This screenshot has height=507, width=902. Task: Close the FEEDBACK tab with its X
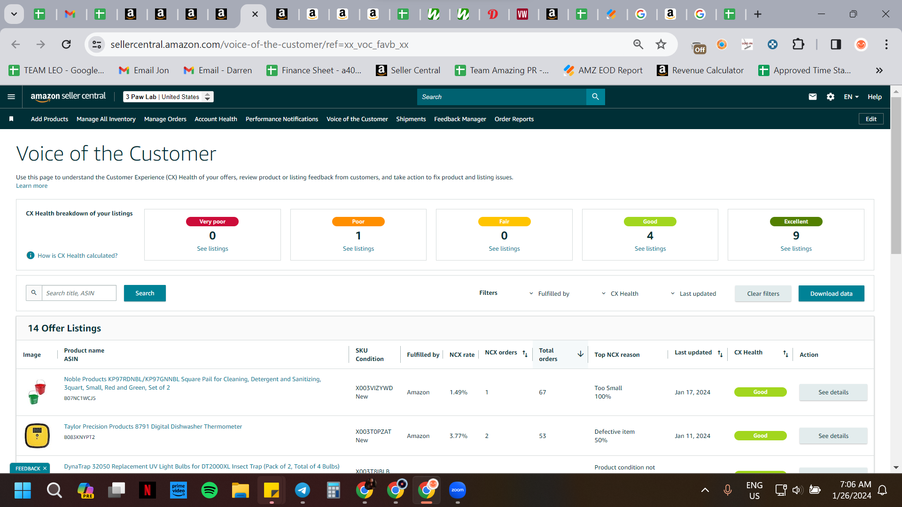point(45,468)
